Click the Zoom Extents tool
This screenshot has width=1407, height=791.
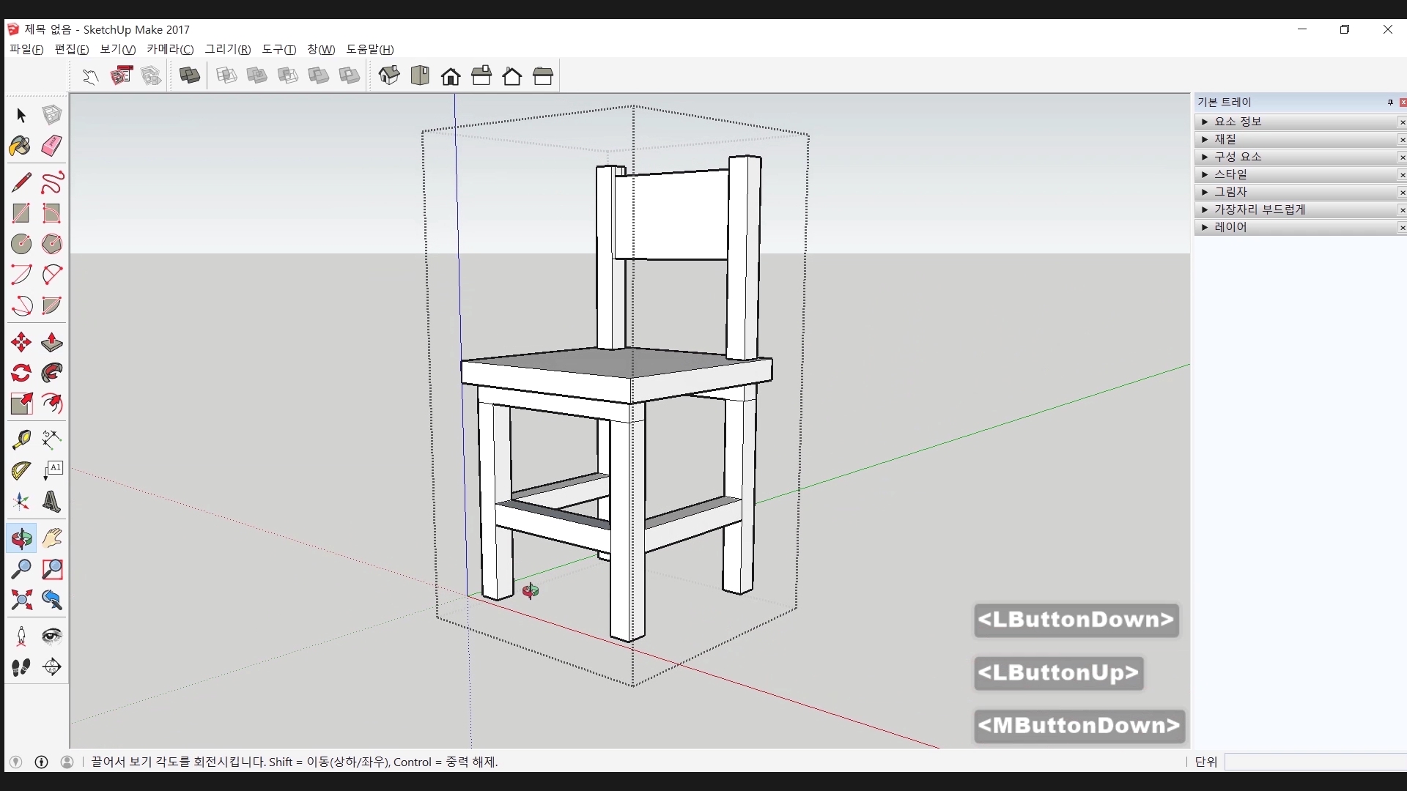coord(21,601)
